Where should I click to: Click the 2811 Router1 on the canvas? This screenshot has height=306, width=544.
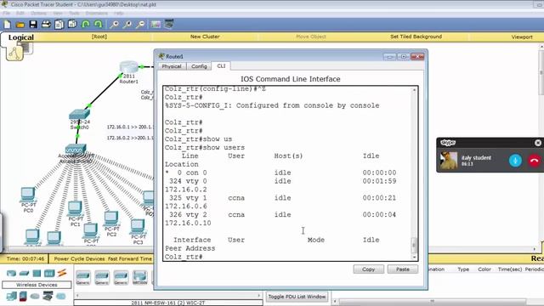click(x=128, y=68)
